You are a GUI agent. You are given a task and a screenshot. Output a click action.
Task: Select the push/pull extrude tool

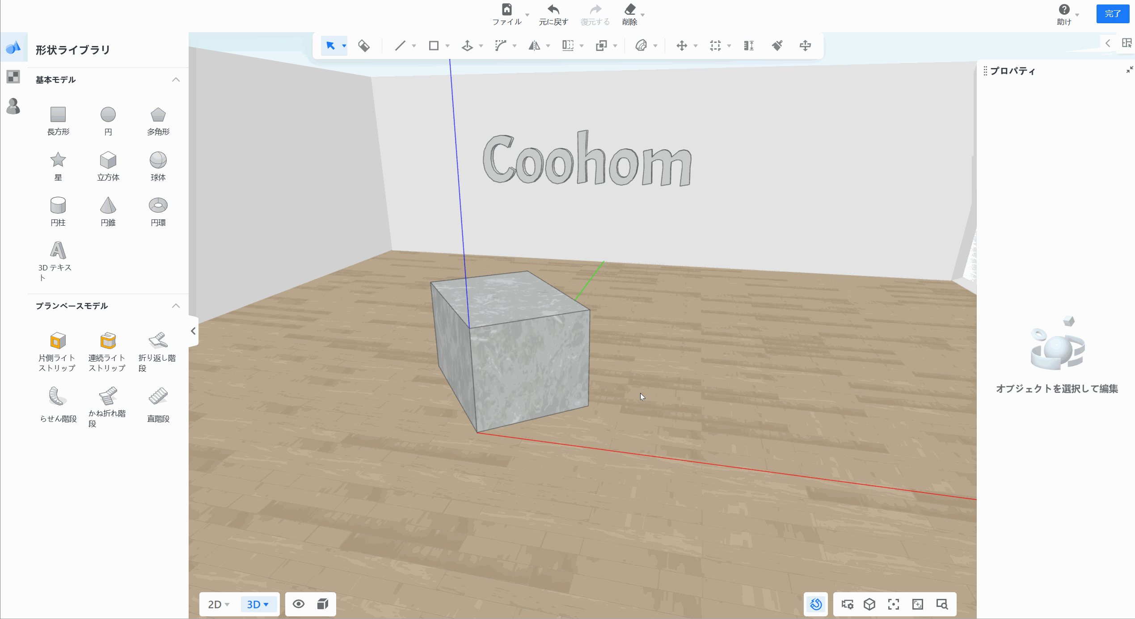[467, 46]
